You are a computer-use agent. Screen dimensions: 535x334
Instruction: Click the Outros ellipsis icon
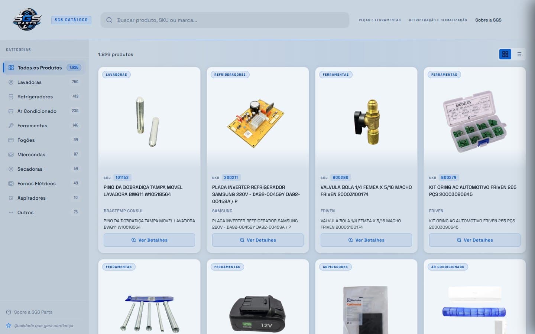click(x=11, y=212)
